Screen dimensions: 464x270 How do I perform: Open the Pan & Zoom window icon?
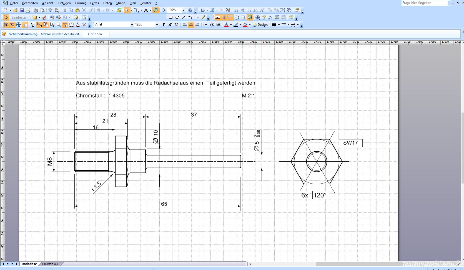pyautogui.click(x=258, y=17)
